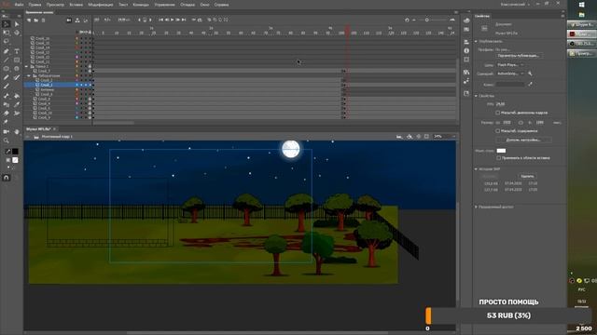Select the Subselection tool
597x335 pixels.
(17, 24)
